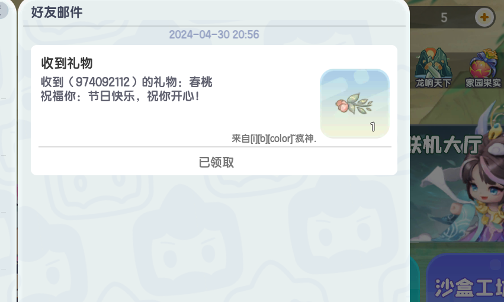504x302 pixels.
Task: Click the gold plus icon beside currency 5
Action: coord(484,17)
